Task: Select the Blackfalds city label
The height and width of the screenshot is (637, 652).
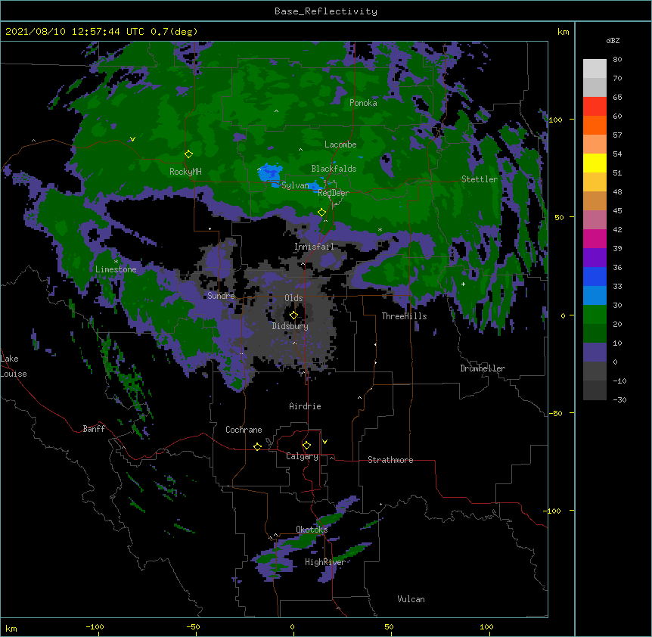Action: (x=334, y=169)
